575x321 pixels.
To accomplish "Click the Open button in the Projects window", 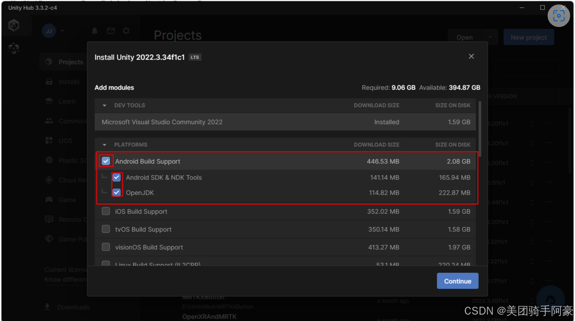I will point(465,37).
